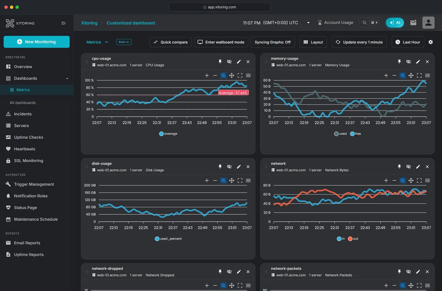Image resolution: width=442 pixels, height=291 pixels.
Task: Toggle Syncing Graphs off button
Action: point(273,42)
